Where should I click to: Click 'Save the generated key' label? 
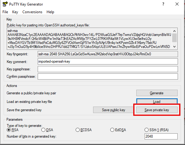click(x=24, y=110)
